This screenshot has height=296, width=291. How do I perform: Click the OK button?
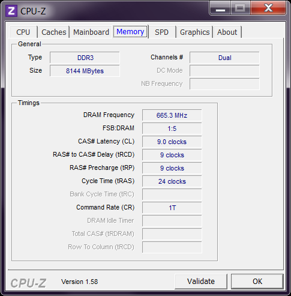257,282
